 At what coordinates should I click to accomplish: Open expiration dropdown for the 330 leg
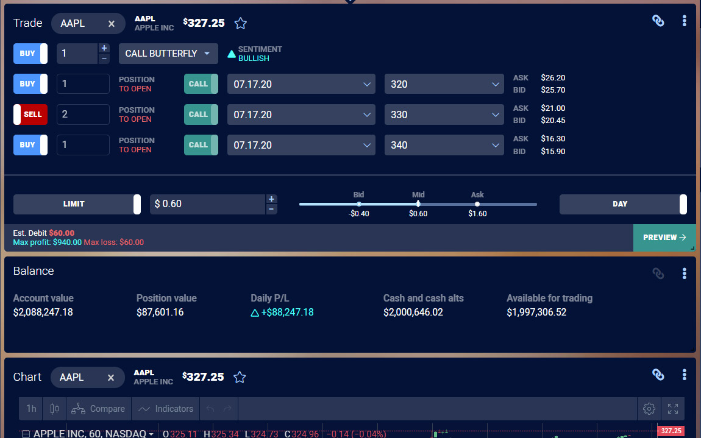[301, 115]
